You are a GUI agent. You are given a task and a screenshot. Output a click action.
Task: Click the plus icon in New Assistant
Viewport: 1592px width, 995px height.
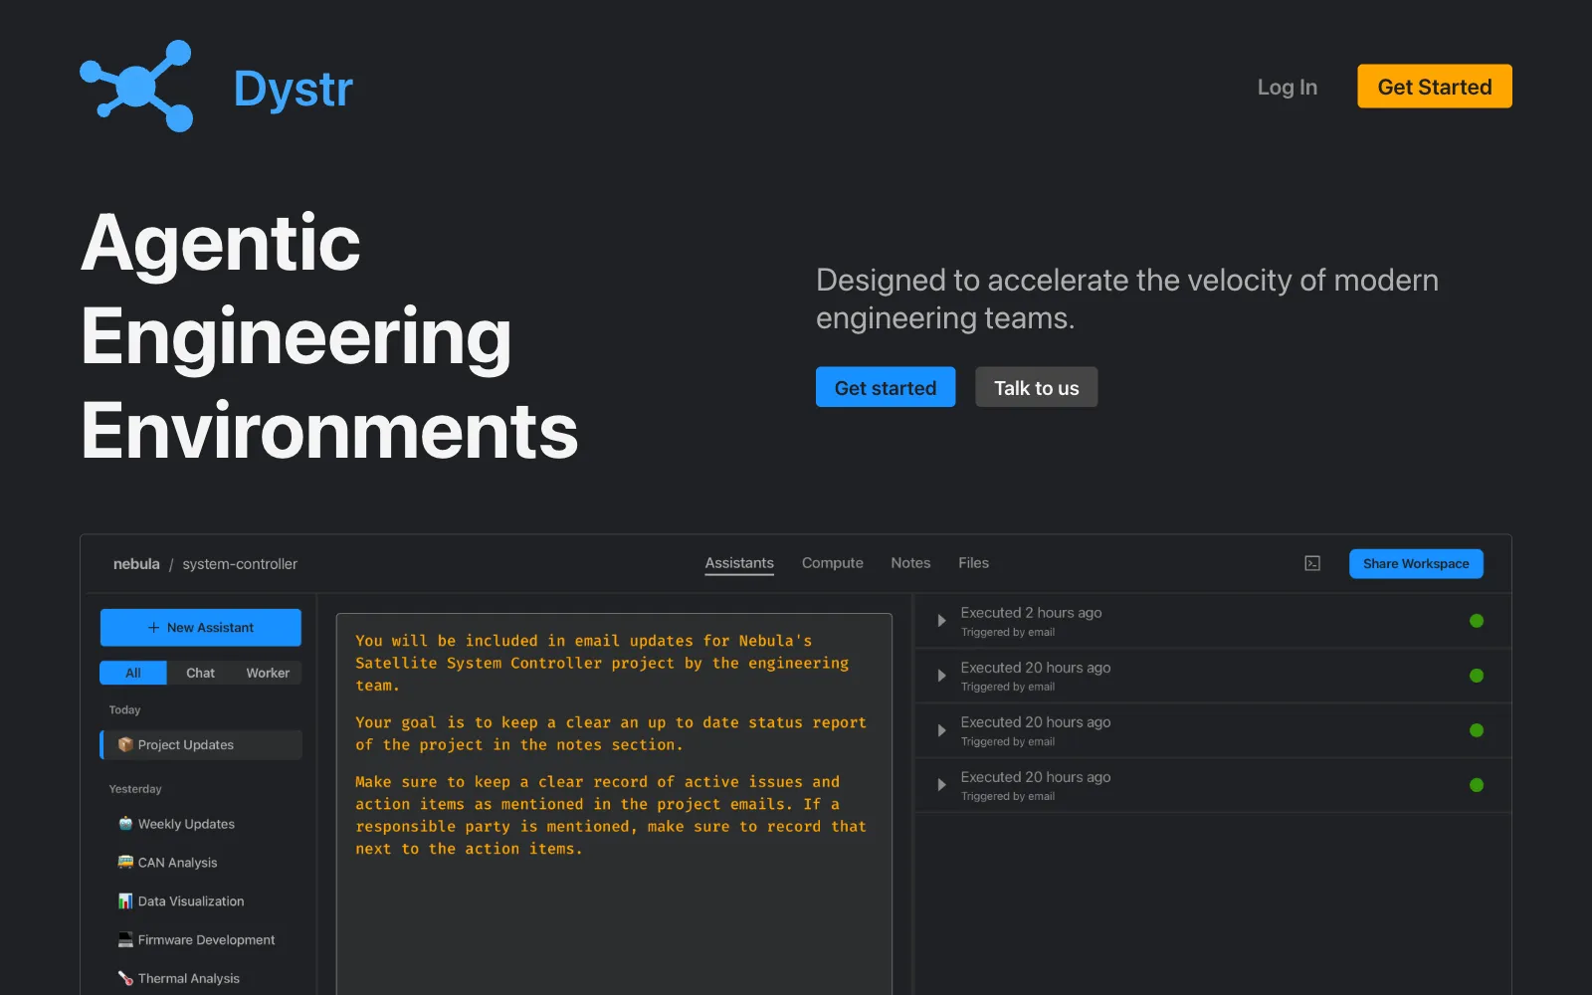coord(153,628)
